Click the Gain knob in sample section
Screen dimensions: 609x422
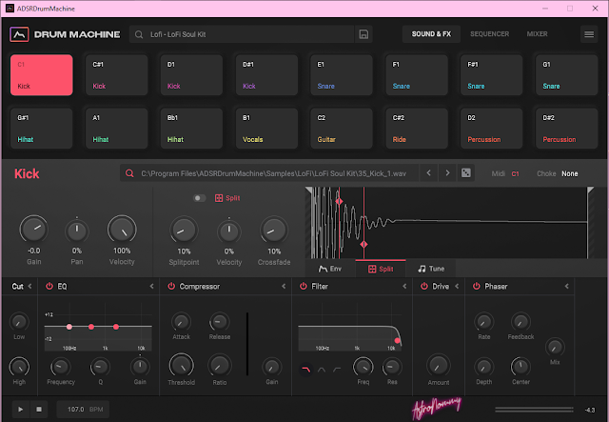[34, 230]
